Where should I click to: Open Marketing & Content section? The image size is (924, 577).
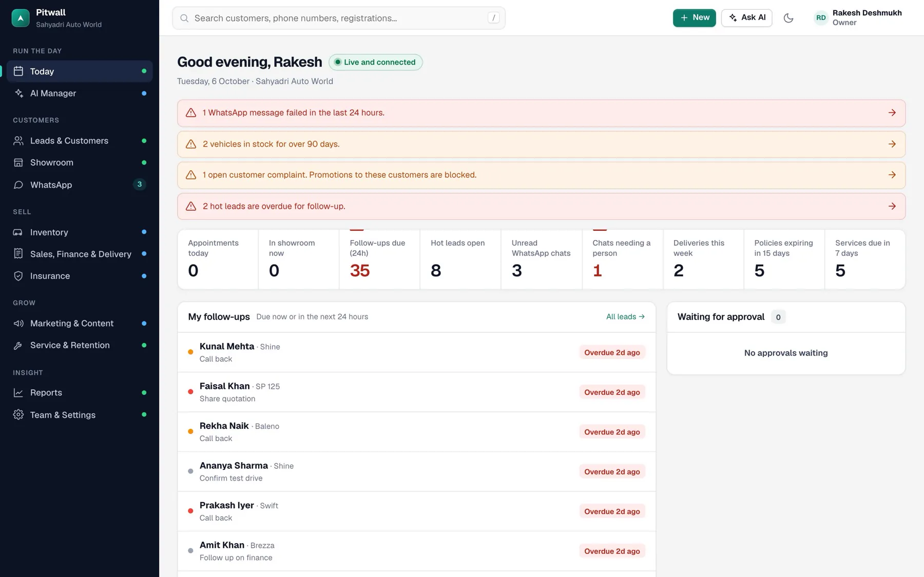click(80, 324)
